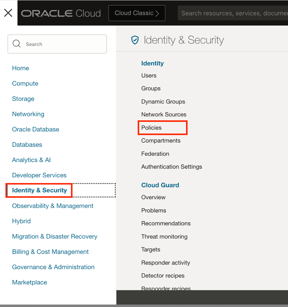Close the navigation menu with X icon
The image size is (288, 307).
tap(8, 13)
